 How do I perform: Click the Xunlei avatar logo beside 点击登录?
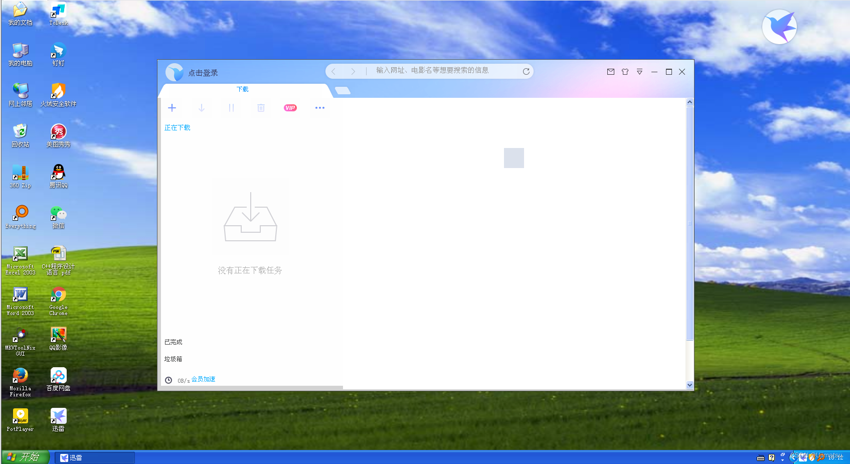point(175,72)
